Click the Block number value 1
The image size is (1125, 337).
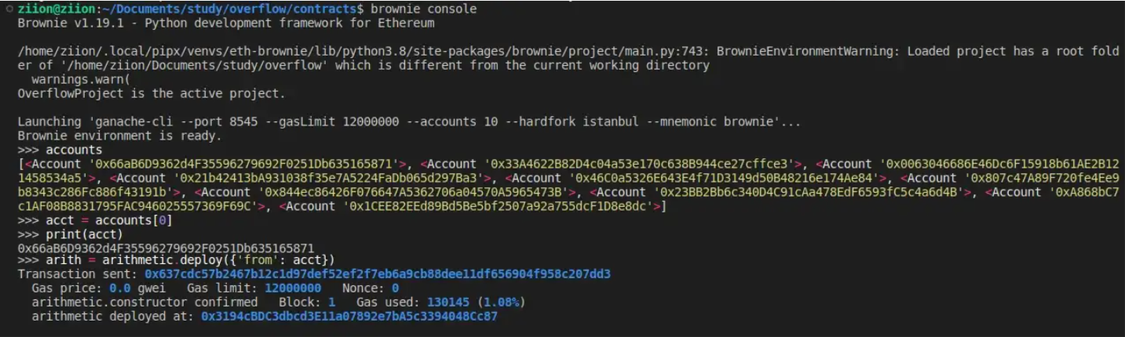[x=332, y=303]
